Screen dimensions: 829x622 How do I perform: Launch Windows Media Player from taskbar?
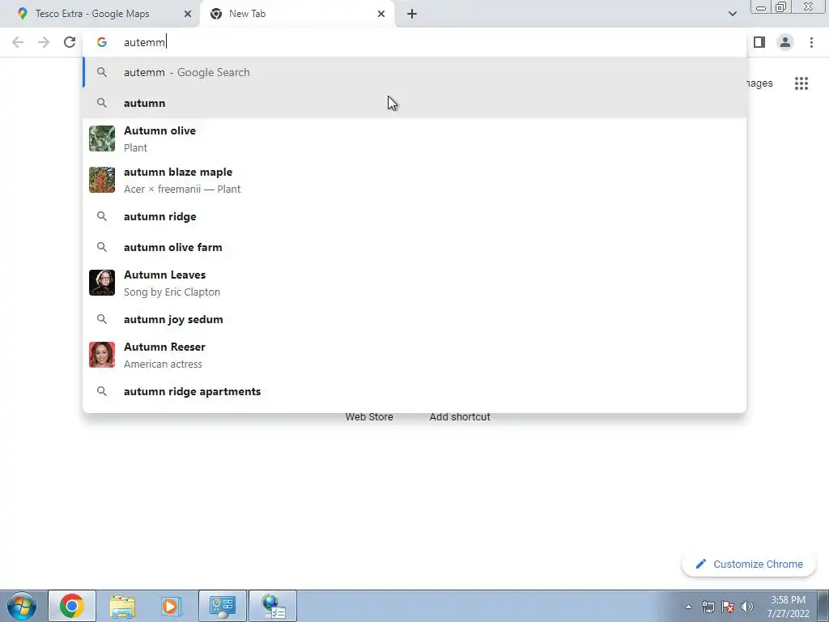(x=172, y=606)
